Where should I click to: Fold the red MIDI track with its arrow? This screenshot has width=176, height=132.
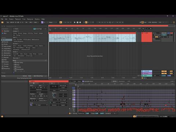(143, 33)
